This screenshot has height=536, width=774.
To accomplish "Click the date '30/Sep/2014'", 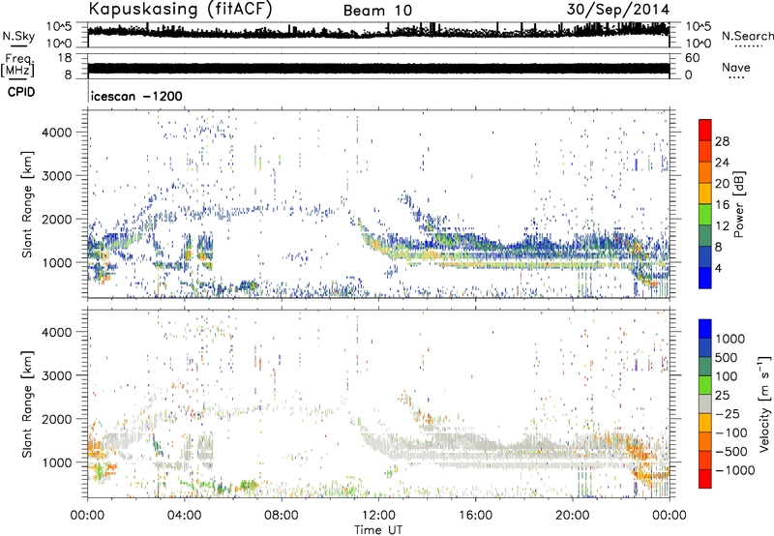I will [x=618, y=9].
